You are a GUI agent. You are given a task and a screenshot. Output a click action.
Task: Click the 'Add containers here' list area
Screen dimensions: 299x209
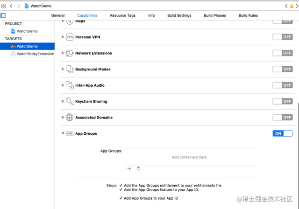click(x=189, y=157)
